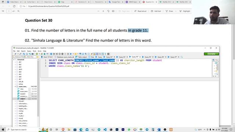Screen dimensions: 235x132
Task: Click the cancel X icon in HeidiSQL toolbar
Action: pos(68,54)
